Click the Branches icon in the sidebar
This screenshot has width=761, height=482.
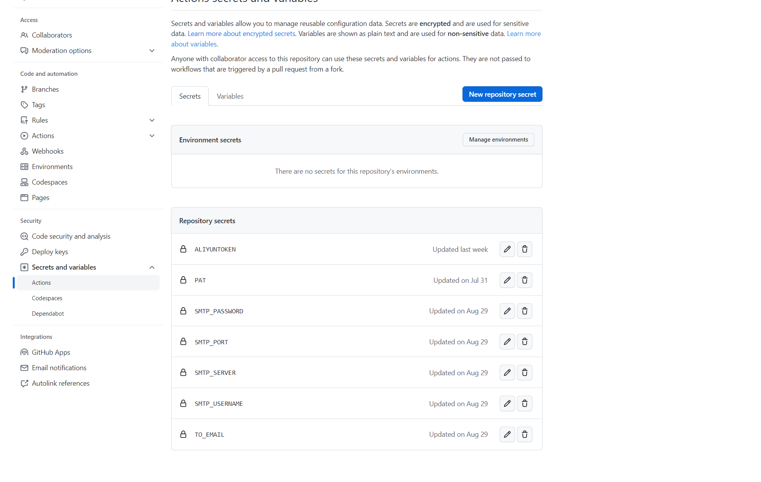[24, 89]
